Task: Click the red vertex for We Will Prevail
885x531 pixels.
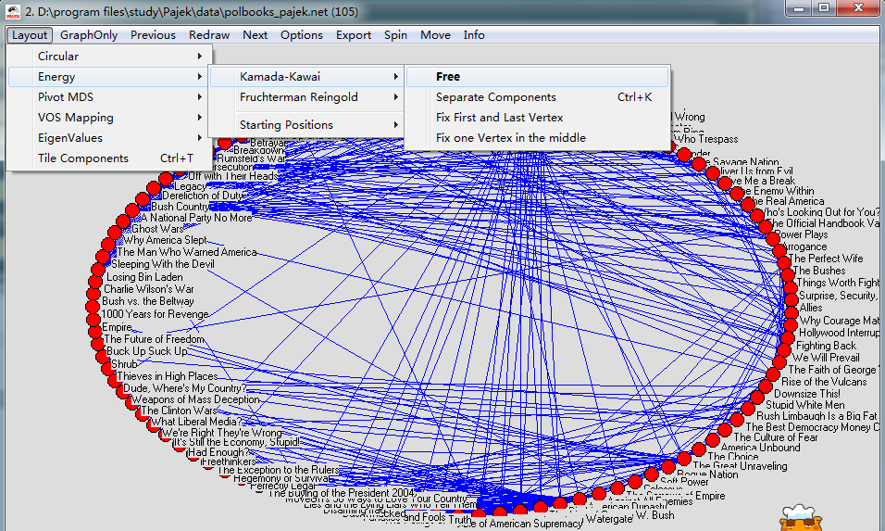Action: pyautogui.click(x=784, y=350)
